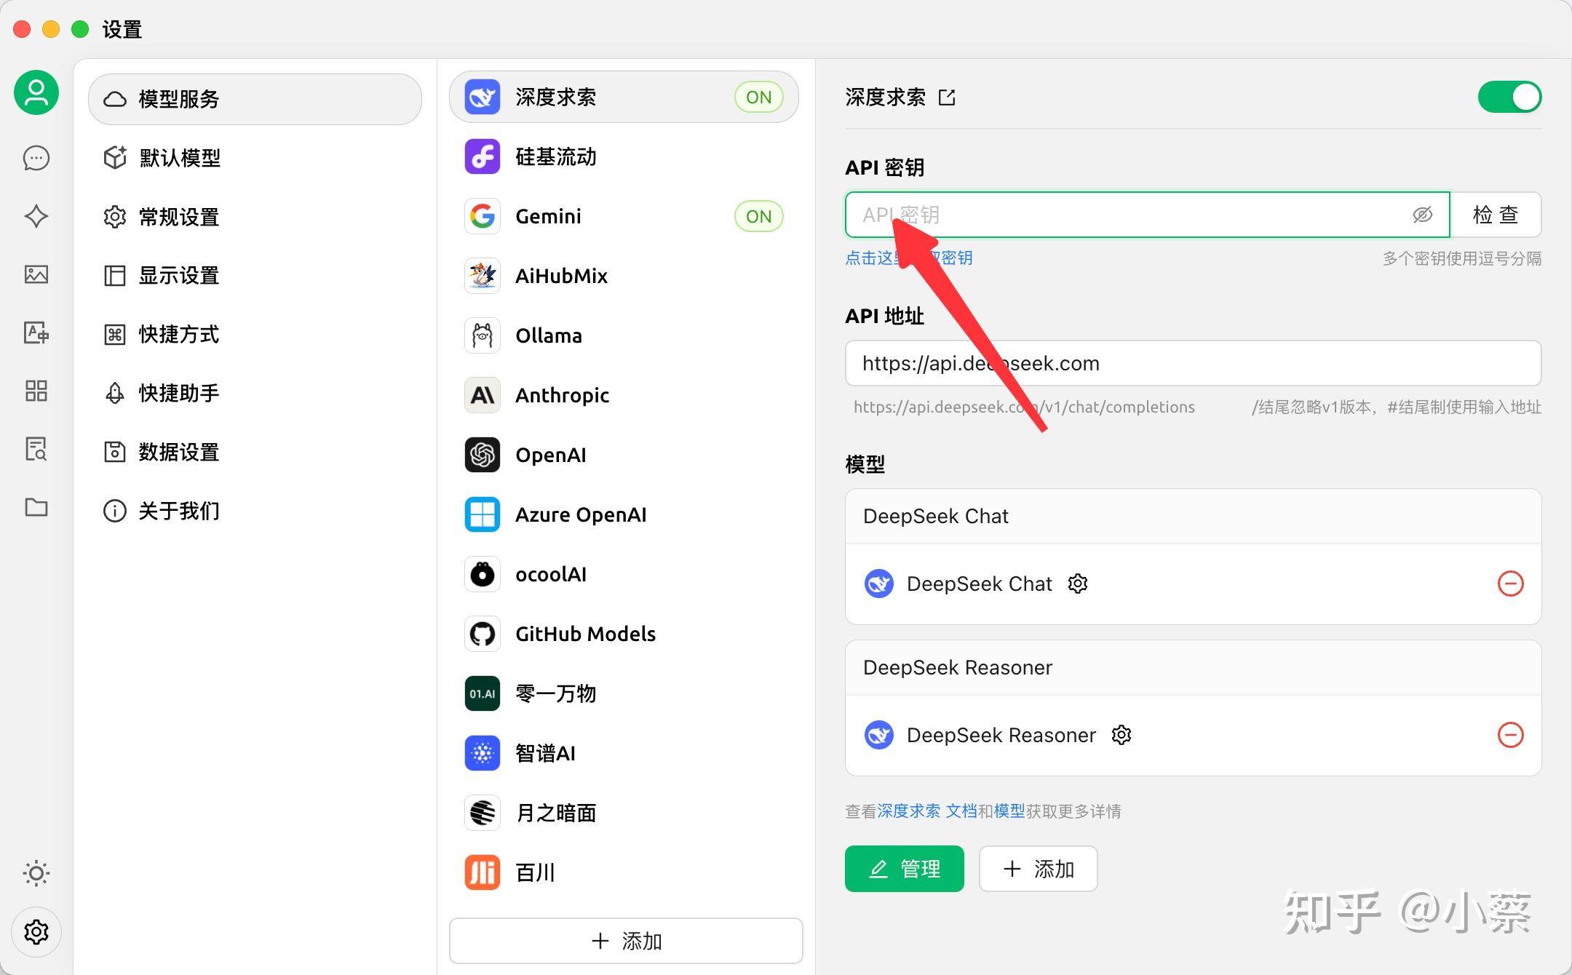Open 快捷助手 settings section

point(255,393)
